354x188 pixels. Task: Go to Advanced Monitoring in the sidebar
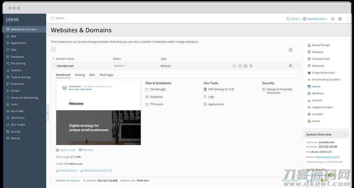(x=24, y=98)
